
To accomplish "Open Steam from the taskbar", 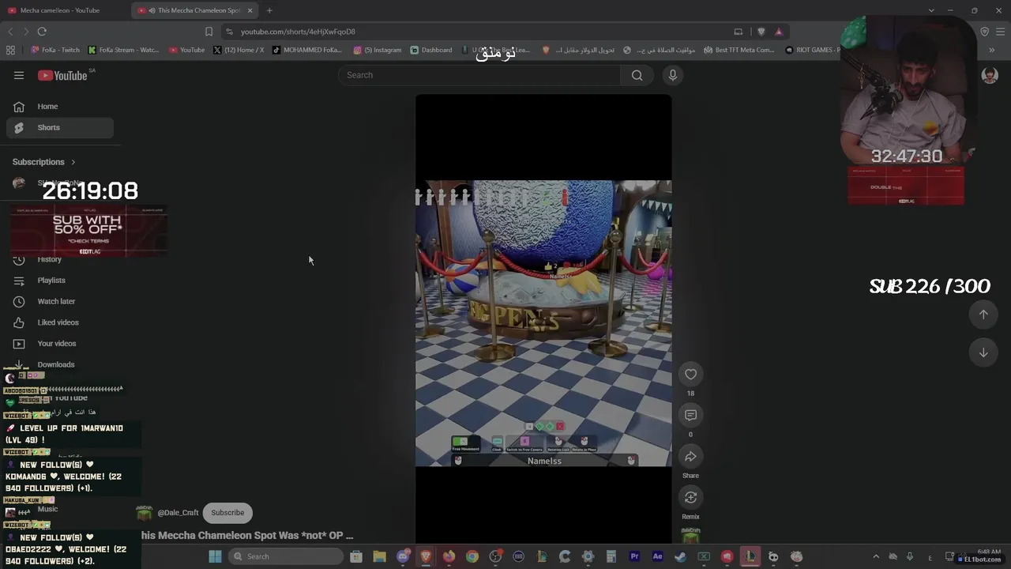I will coord(680,556).
